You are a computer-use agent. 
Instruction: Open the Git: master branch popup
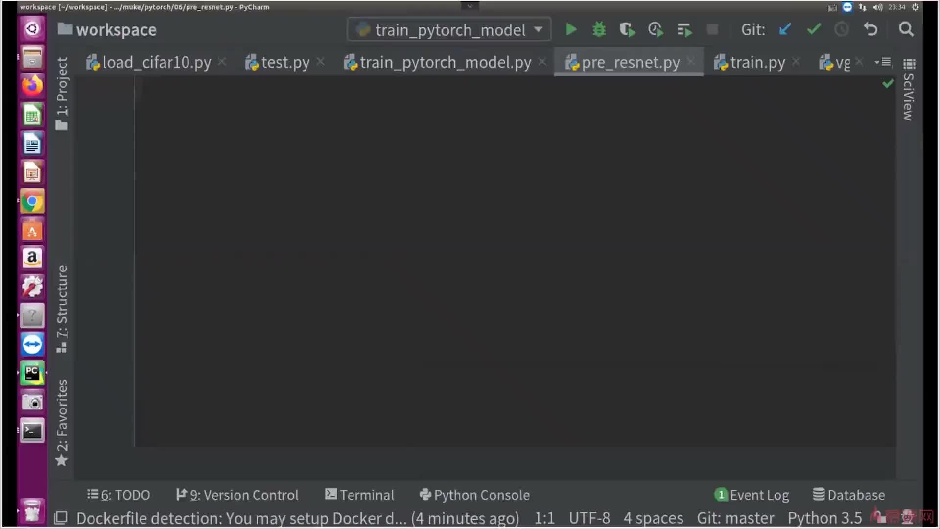(x=735, y=518)
